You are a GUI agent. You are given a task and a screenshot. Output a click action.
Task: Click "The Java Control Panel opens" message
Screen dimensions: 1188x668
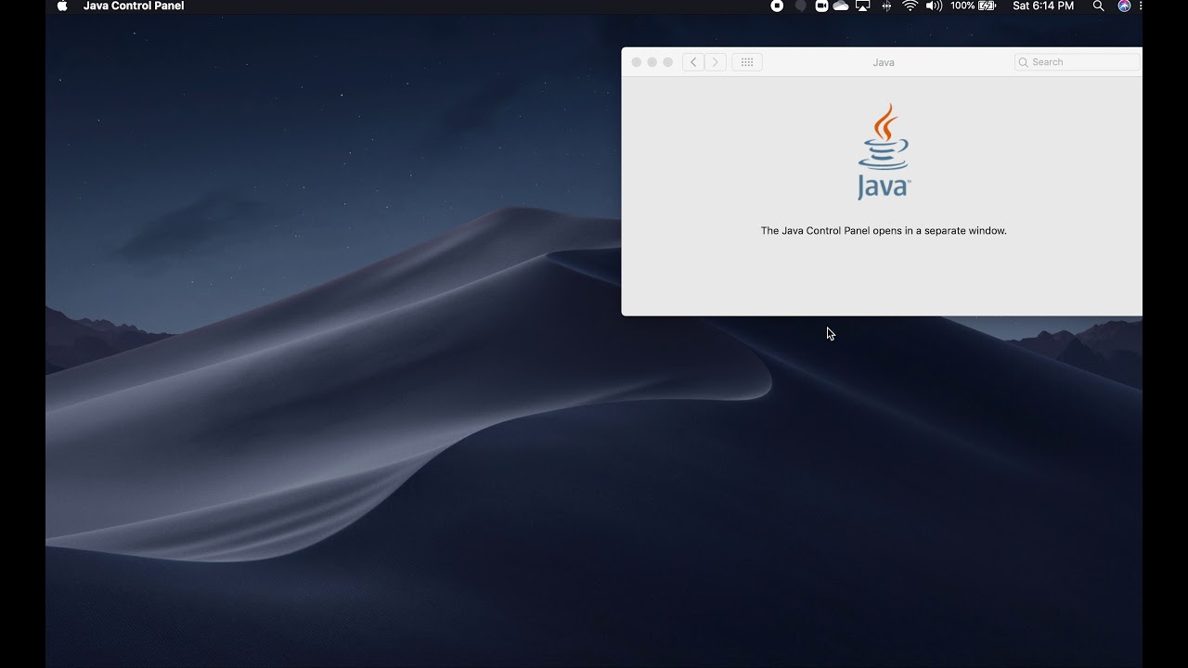[884, 230]
